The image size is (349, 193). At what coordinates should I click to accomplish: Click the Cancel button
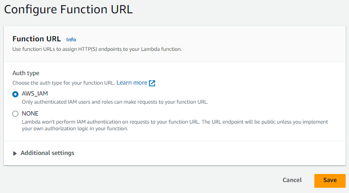coord(292,180)
